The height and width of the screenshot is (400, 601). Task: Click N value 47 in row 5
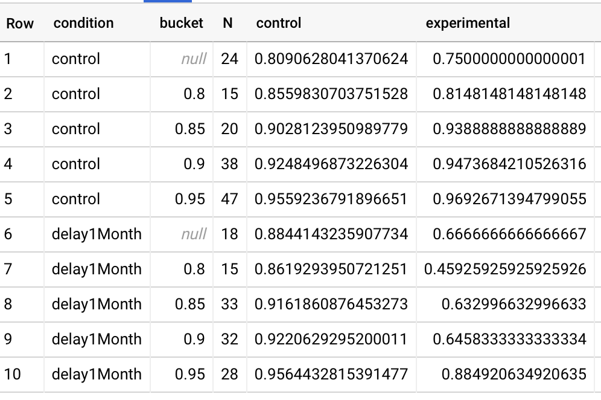229,199
